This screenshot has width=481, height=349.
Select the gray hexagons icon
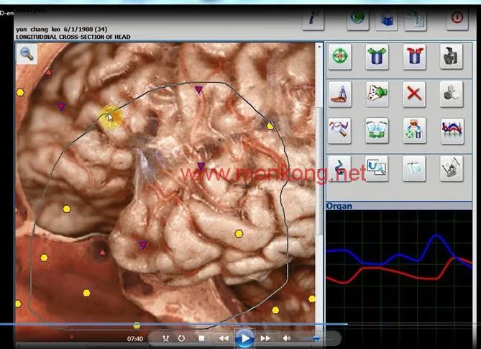tap(452, 94)
